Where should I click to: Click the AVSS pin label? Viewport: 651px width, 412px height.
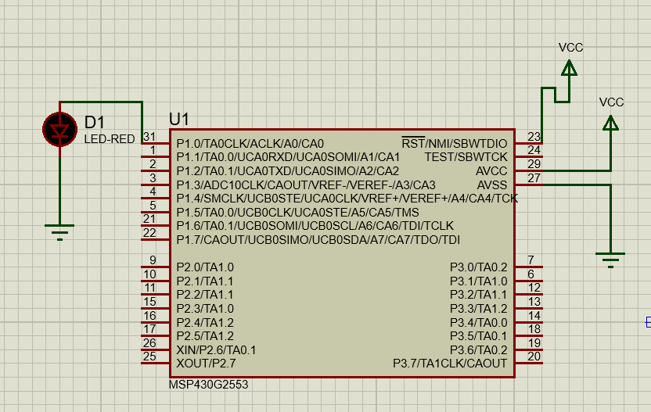pyautogui.click(x=492, y=185)
